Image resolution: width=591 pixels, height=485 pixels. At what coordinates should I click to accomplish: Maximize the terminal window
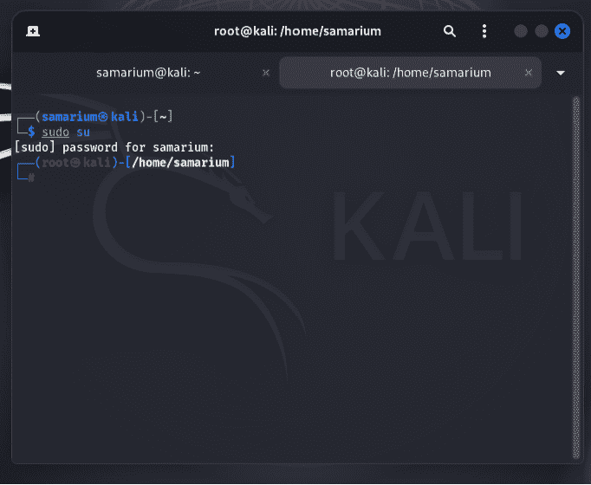pyautogui.click(x=542, y=31)
